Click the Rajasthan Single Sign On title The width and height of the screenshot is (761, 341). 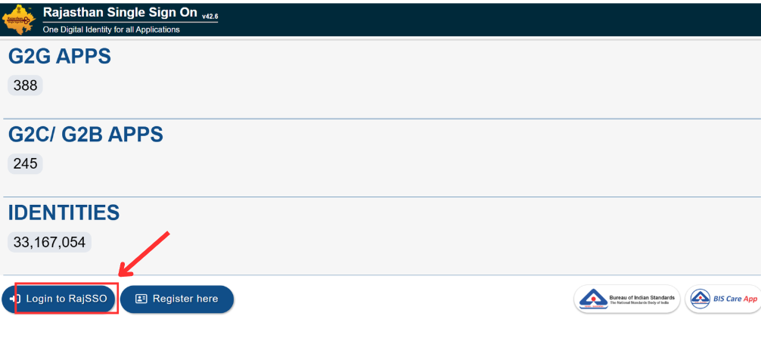click(120, 13)
